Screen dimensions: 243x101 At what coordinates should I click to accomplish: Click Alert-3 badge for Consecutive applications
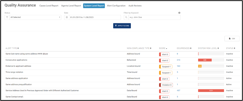pyautogui.click(x=164, y=60)
